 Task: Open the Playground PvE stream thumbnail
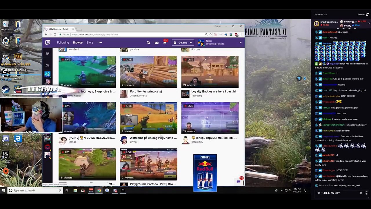coord(148,164)
